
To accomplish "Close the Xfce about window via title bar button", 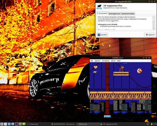I will point(155,2).
